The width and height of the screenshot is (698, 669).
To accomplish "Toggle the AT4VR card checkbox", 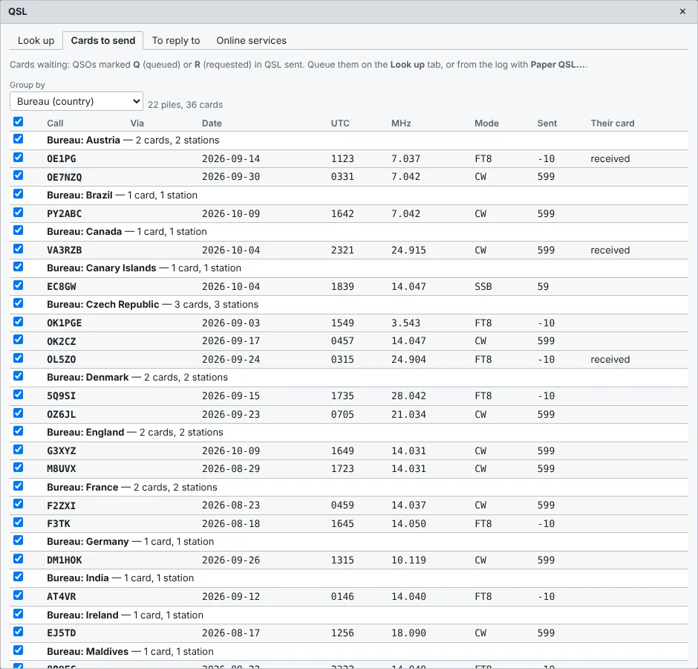I will [x=19, y=595].
